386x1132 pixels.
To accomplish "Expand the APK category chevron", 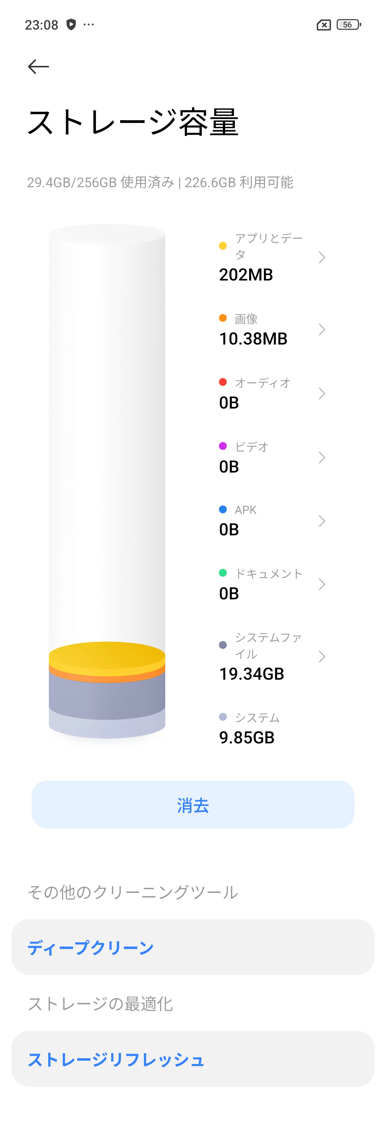I will 321,521.
